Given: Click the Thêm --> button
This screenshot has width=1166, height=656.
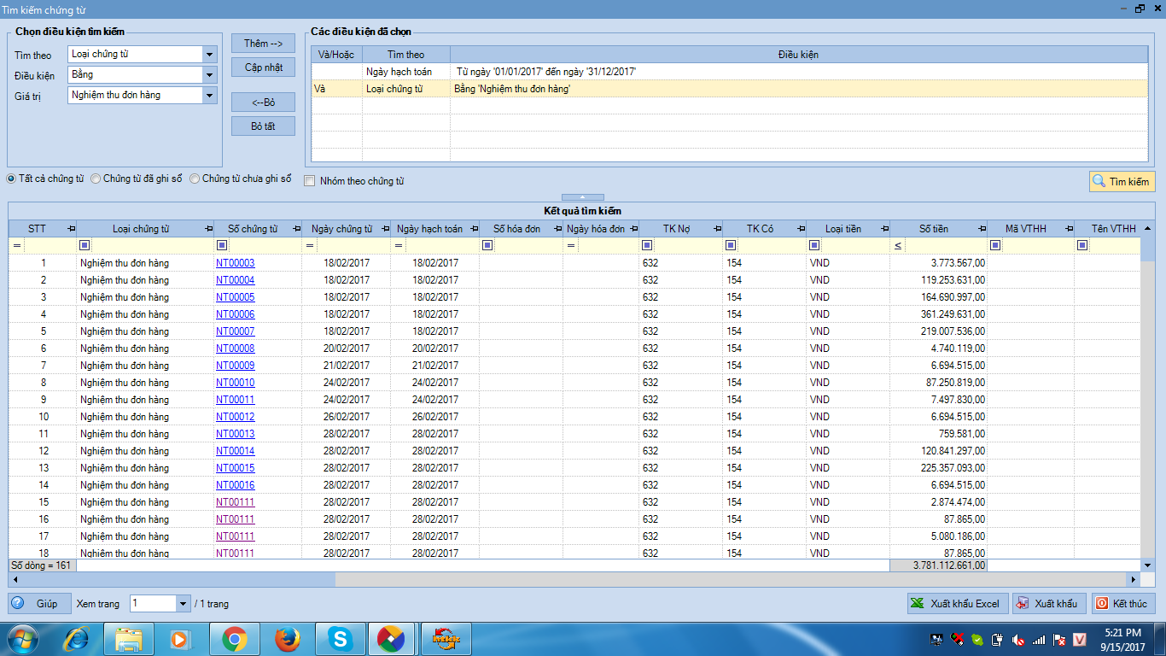Looking at the screenshot, I should [x=263, y=44].
